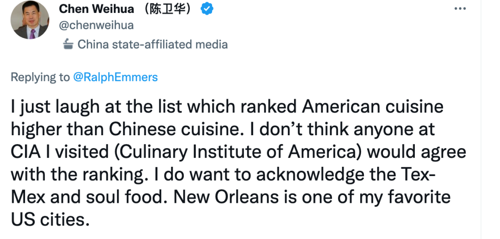Click the words soul food in tweet
The image size is (500, 239).
point(131,197)
